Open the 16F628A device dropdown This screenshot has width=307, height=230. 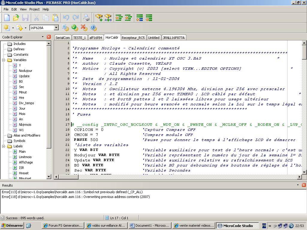point(56,28)
